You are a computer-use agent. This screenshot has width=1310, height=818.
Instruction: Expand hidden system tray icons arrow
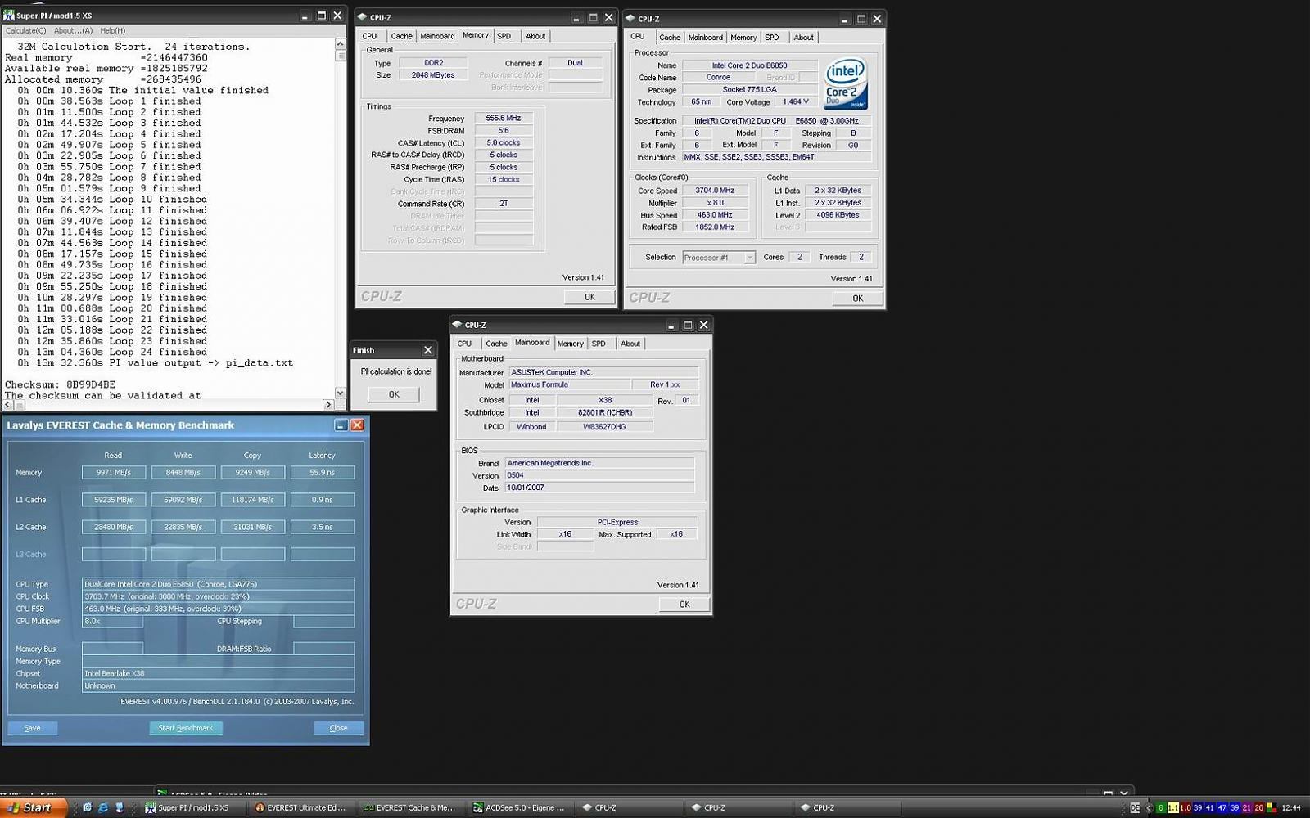[x=1149, y=808]
